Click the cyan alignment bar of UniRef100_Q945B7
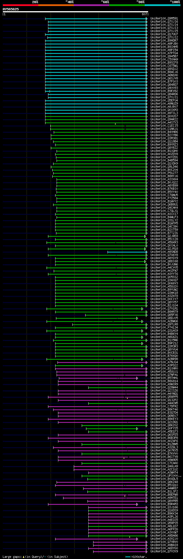The width and height of the screenshot is (183, 559). [96, 56]
